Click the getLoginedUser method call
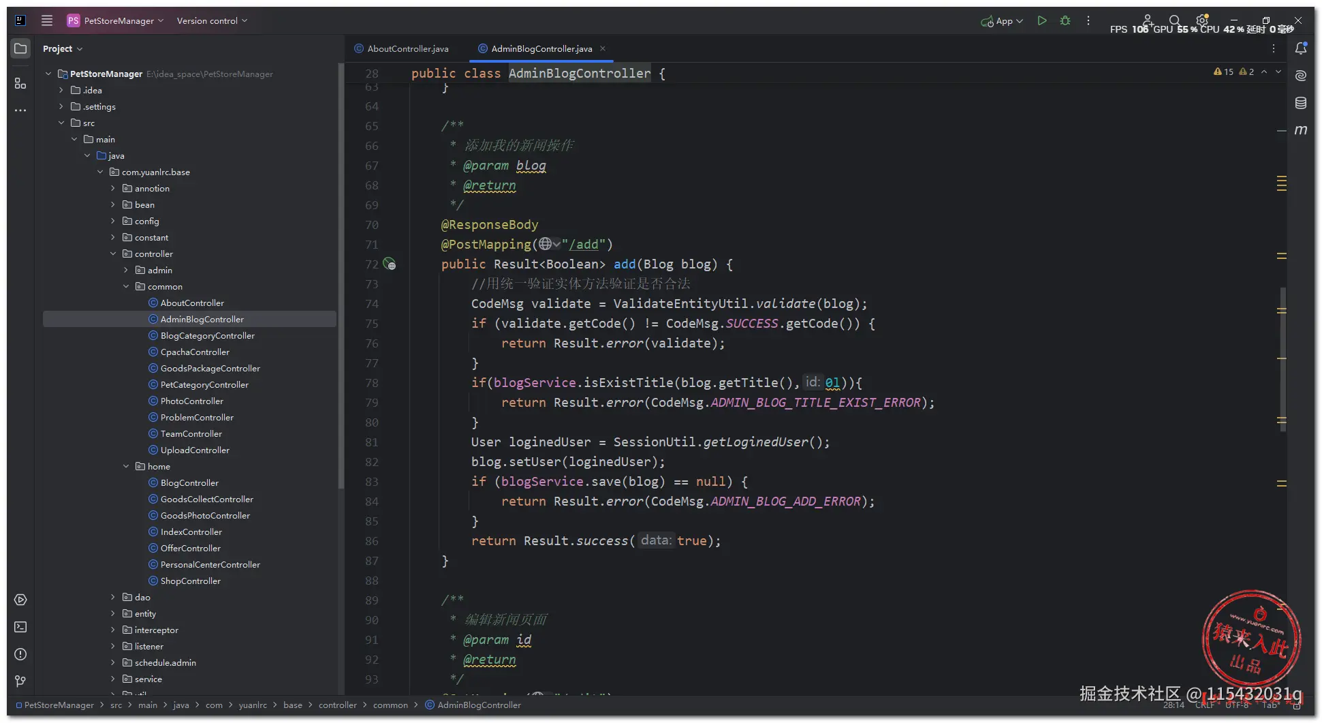 coord(755,442)
